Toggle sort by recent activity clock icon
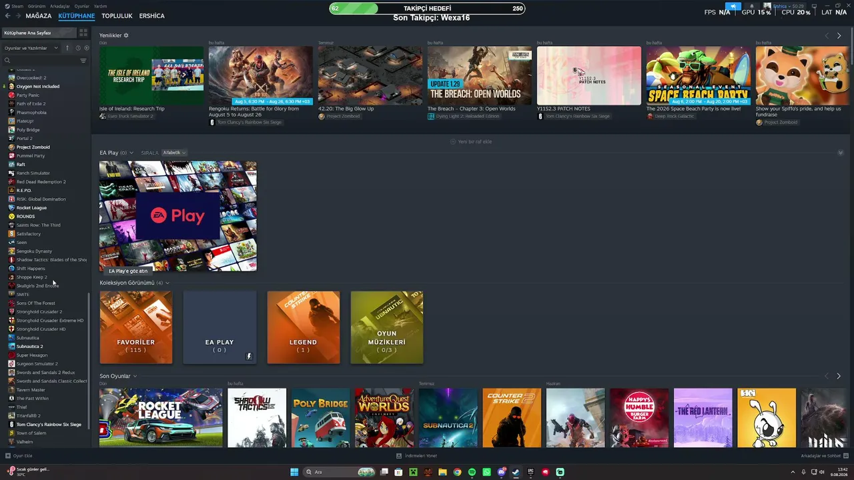The height and width of the screenshot is (480, 854). pos(78,48)
